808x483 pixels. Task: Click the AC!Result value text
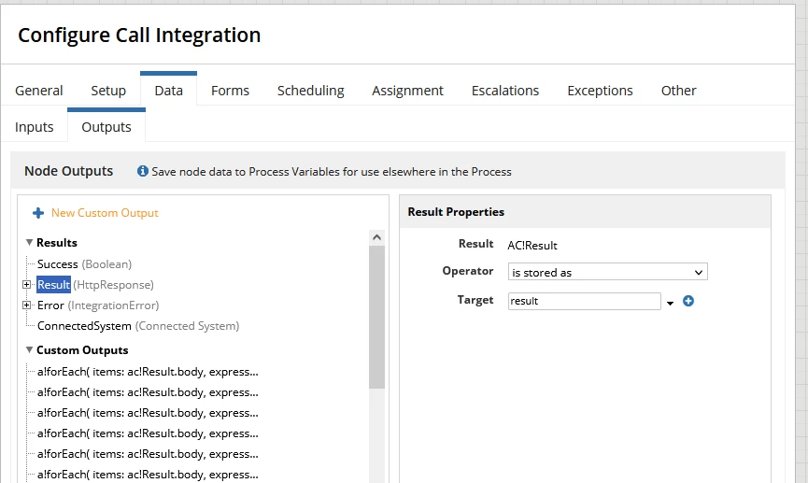532,246
